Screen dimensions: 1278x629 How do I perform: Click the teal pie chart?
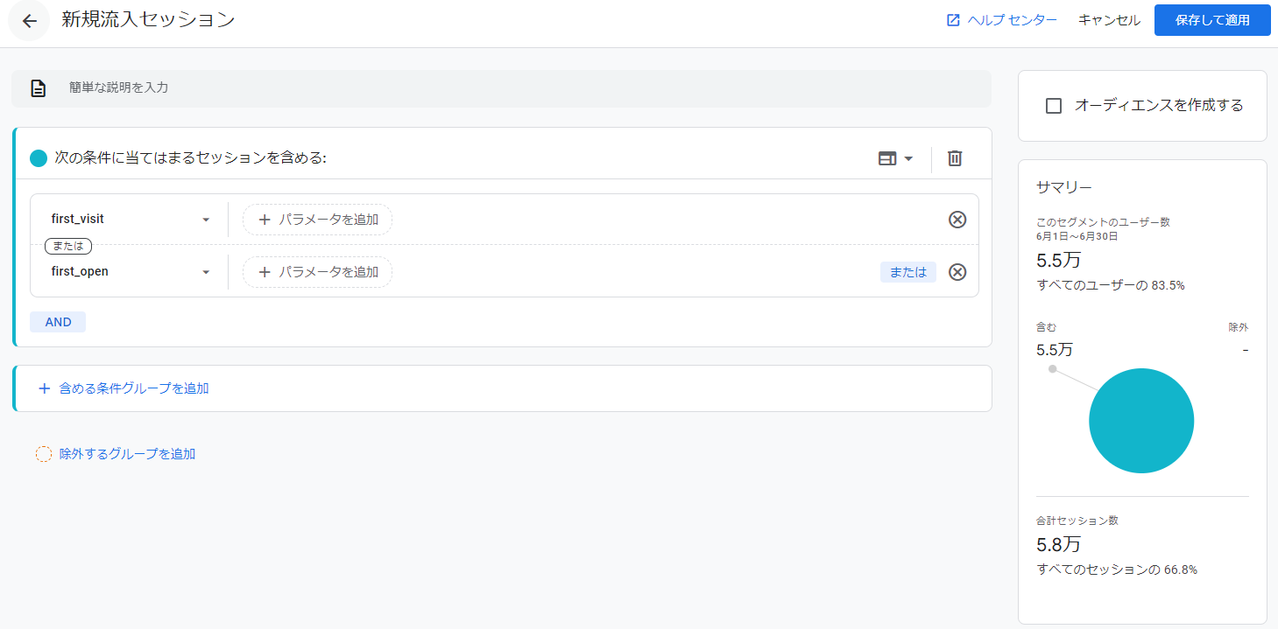coord(1141,421)
